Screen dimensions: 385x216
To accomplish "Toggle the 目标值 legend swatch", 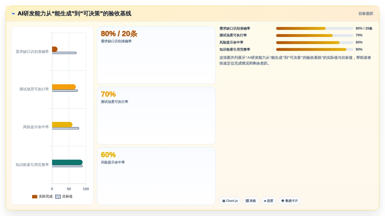I will pos(58,197).
